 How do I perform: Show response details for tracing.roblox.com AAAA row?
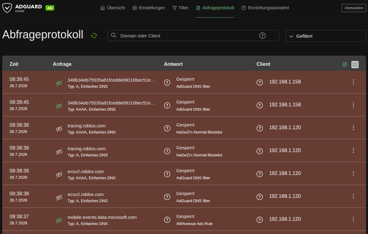tap(167, 128)
